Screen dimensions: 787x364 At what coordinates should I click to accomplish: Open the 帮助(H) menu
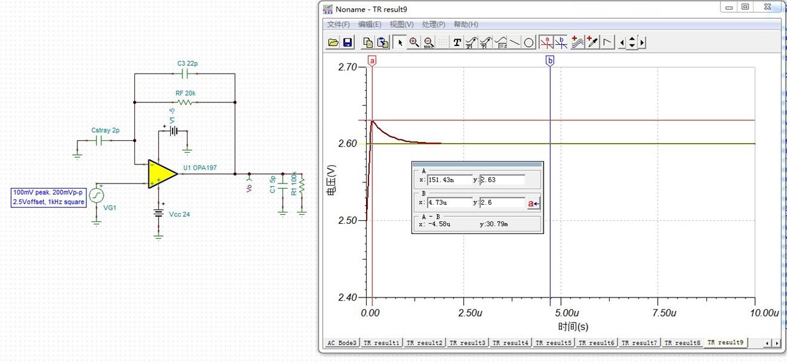[x=466, y=24]
